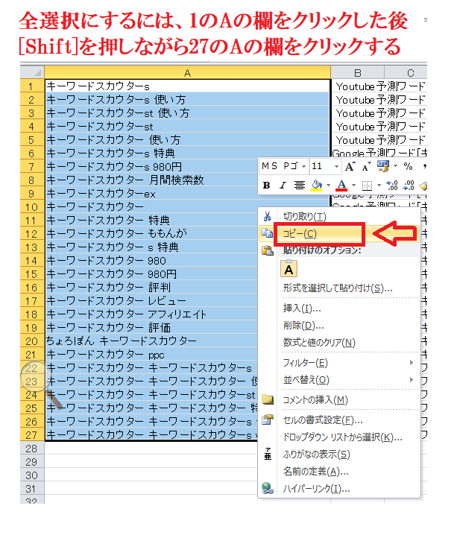Click cell キーワードスカウター ppc
457x535 pixels.
pos(152,354)
